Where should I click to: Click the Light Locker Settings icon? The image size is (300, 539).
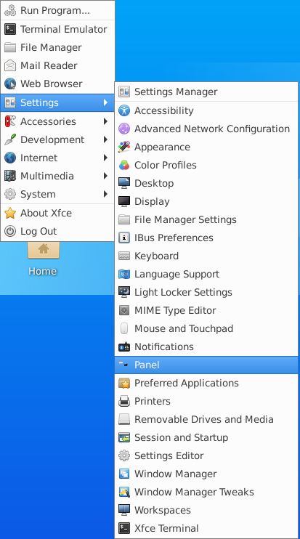[124, 292]
